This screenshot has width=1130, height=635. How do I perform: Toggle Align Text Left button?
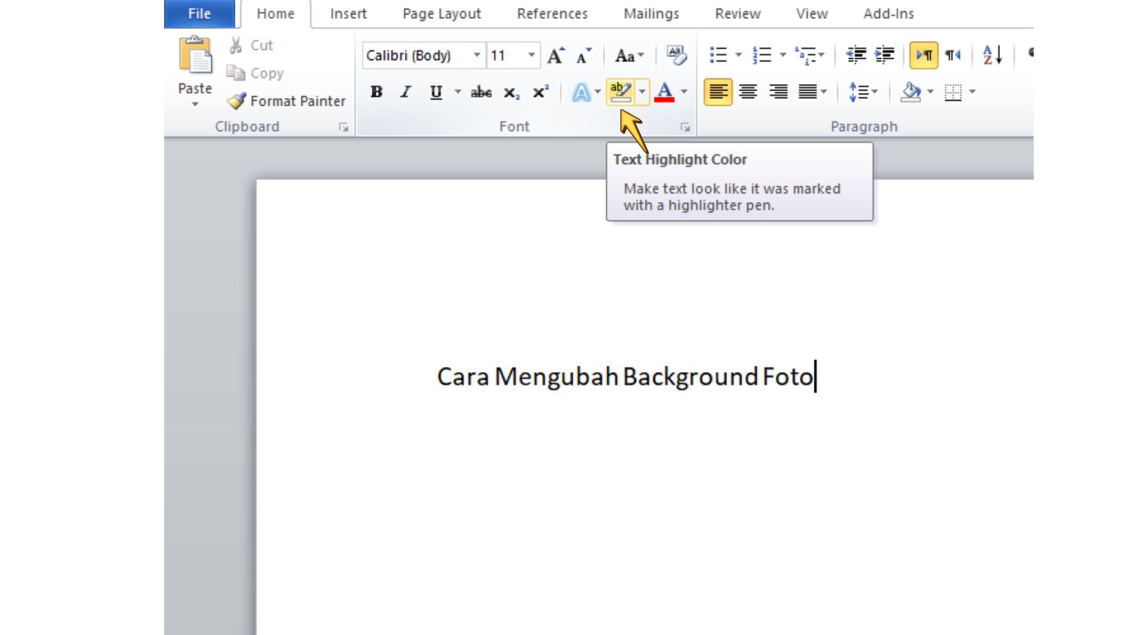(718, 92)
